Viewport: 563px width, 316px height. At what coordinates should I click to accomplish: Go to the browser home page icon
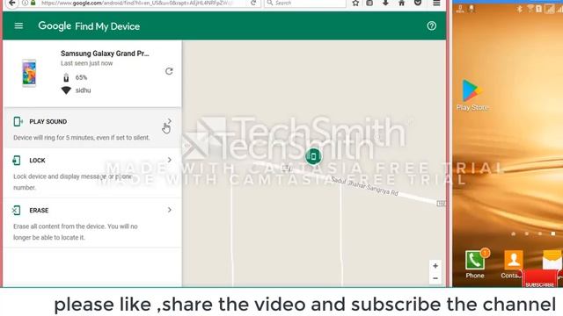[402, 3]
